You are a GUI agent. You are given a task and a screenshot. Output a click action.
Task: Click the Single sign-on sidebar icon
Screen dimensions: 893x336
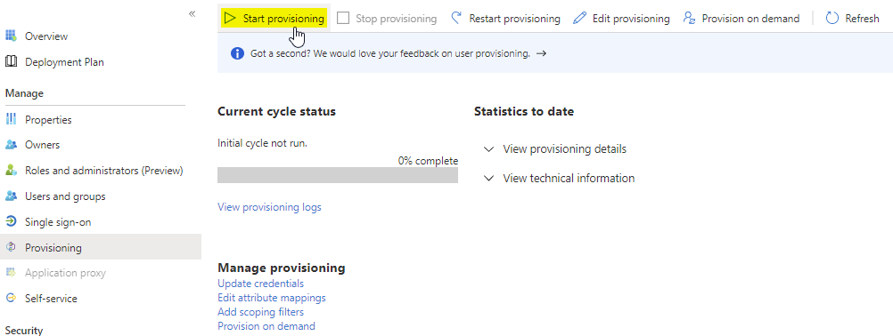coord(11,221)
